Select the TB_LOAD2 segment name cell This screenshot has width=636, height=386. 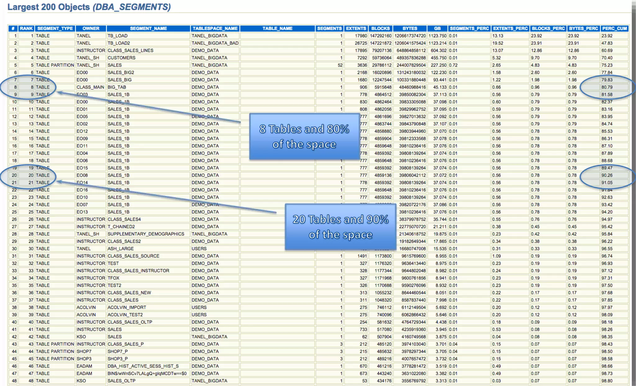(119, 43)
